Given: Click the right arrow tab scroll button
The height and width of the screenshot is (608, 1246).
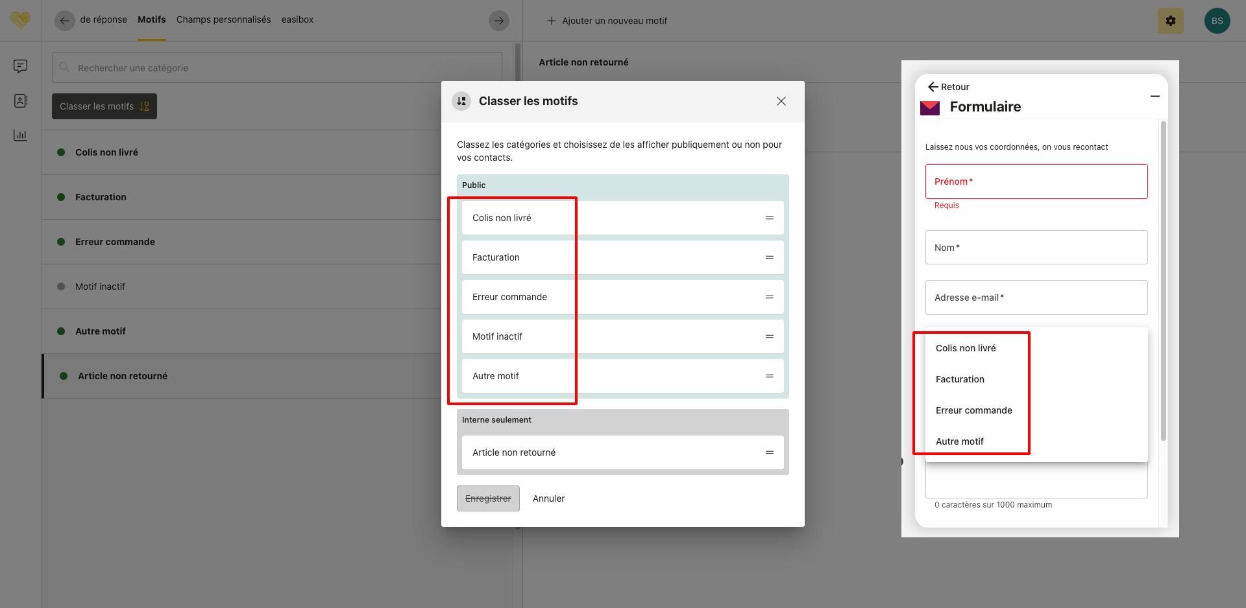Looking at the screenshot, I should [498, 21].
